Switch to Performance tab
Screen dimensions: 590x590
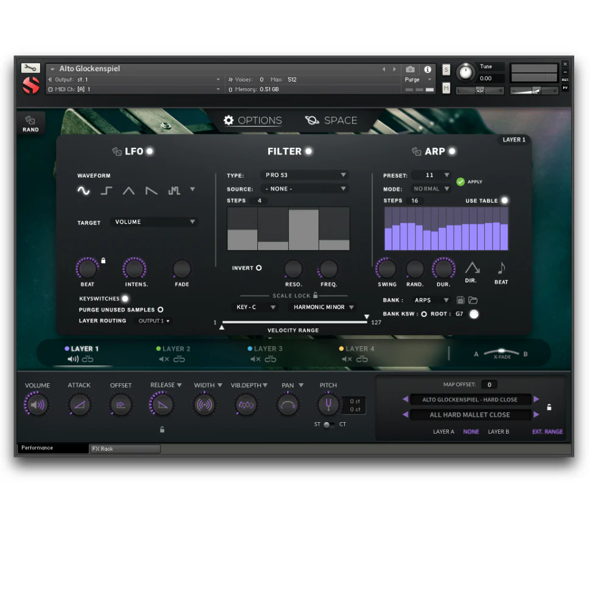[x=52, y=448]
